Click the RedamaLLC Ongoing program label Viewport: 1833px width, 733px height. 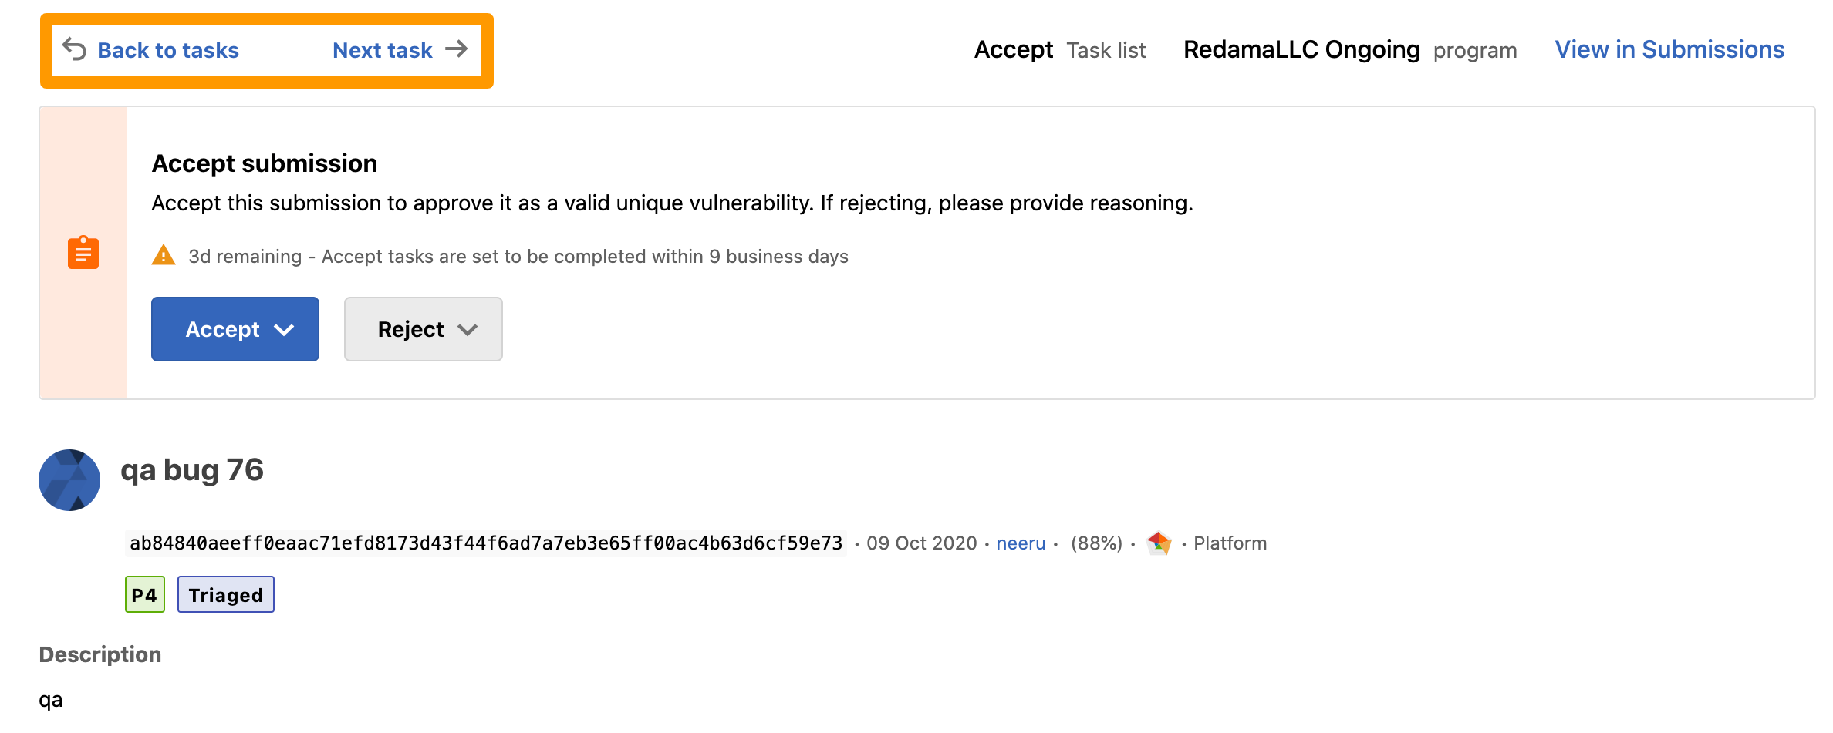1350,49
